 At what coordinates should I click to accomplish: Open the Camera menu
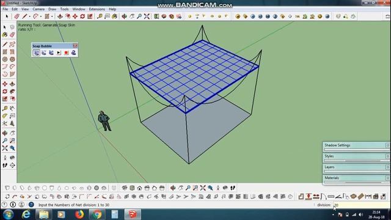click(x=38, y=9)
